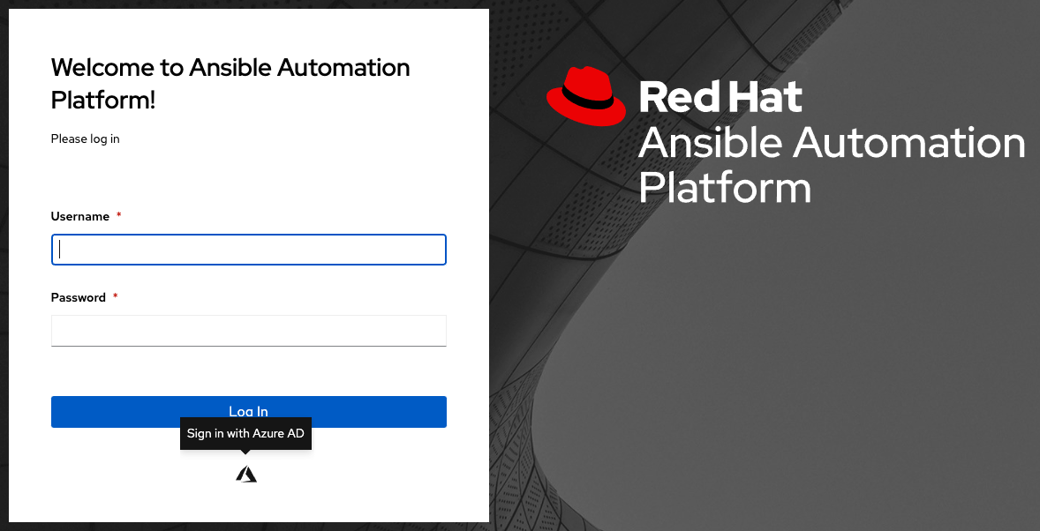Focus the Username input field
The width and height of the screenshot is (1040, 531).
pyautogui.click(x=249, y=250)
